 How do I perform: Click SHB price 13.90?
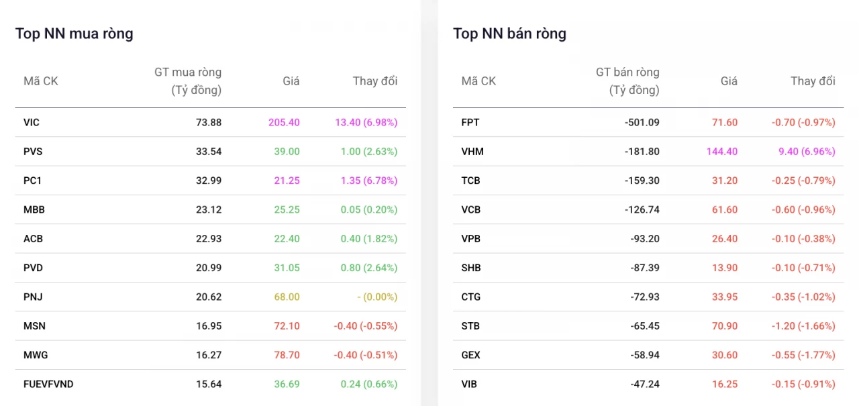click(x=725, y=268)
